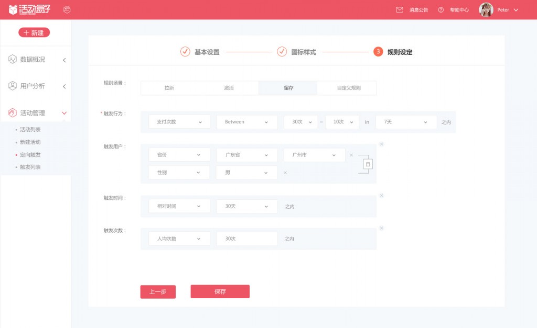The image size is (537, 328).
Task: Close the 触发时间 section with X
Action: pyautogui.click(x=382, y=196)
